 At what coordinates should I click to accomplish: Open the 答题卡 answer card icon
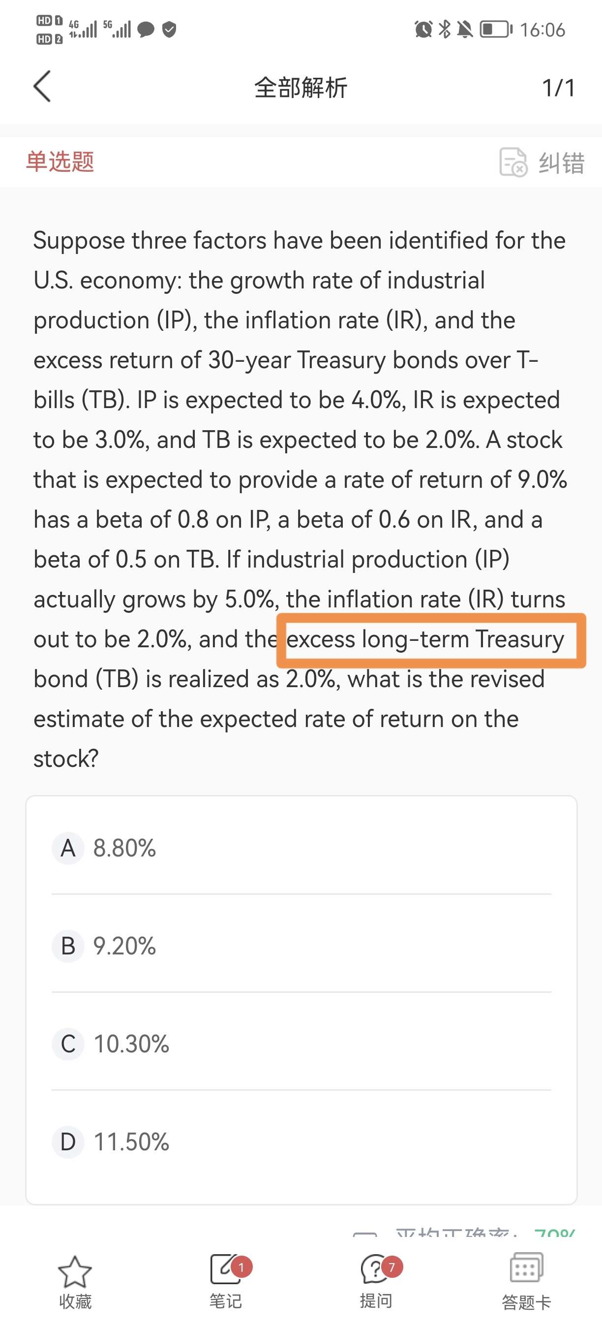[x=526, y=1269]
